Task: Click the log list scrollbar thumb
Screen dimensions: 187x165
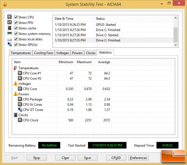Action: click(176, 35)
